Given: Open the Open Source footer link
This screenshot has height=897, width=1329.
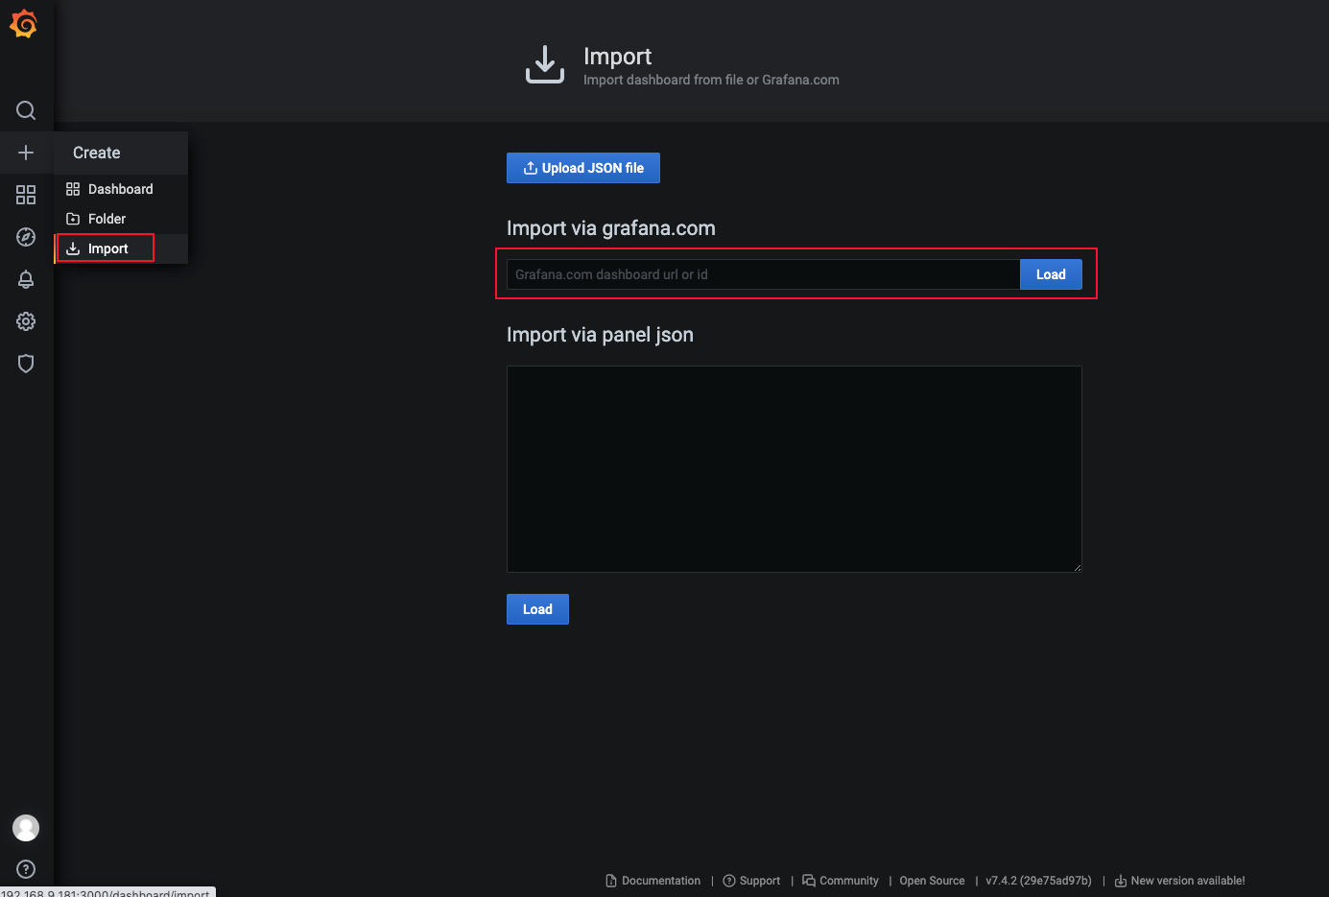Looking at the screenshot, I should click(x=932, y=881).
